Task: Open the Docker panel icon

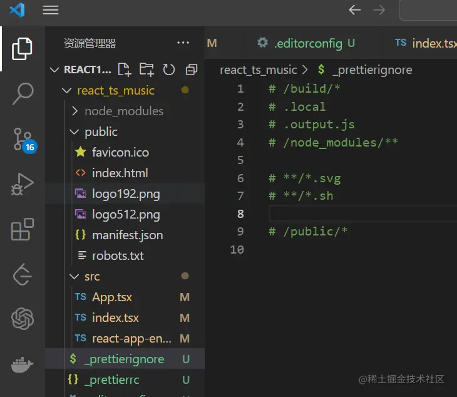Action: (23, 364)
